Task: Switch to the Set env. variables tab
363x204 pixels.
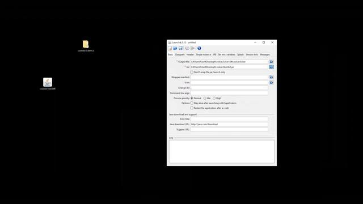Action: click(x=226, y=54)
